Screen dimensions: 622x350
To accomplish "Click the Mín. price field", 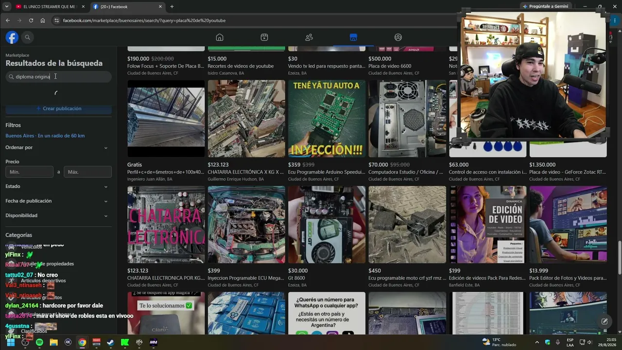I will tap(30, 172).
